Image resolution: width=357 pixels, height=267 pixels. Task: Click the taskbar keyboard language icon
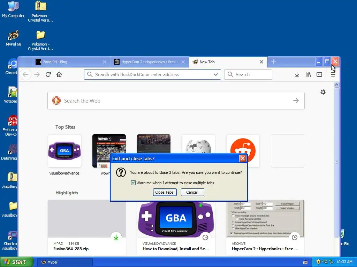coord(305,262)
